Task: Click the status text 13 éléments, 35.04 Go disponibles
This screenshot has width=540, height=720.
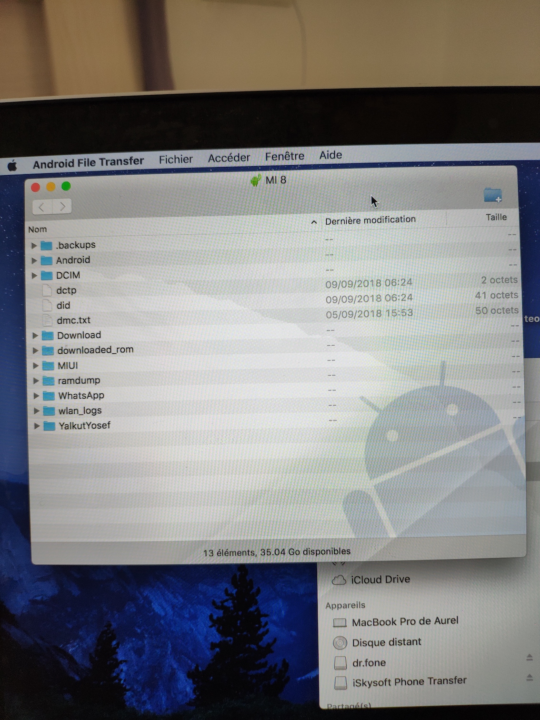Action: coord(277,552)
